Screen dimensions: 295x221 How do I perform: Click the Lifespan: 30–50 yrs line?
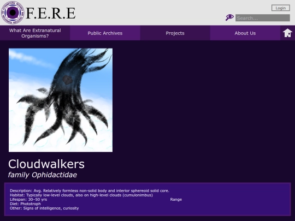click(x=28, y=199)
